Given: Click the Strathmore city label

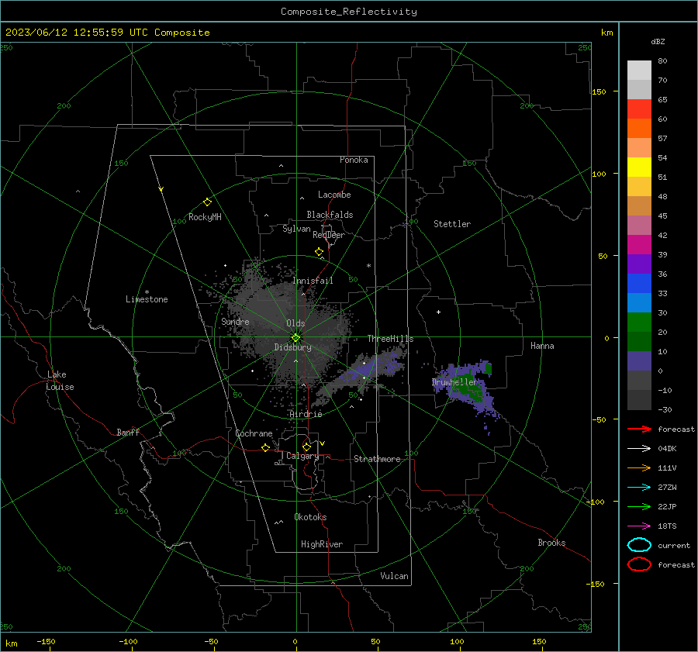Looking at the screenshot, I should click(377, 459).
